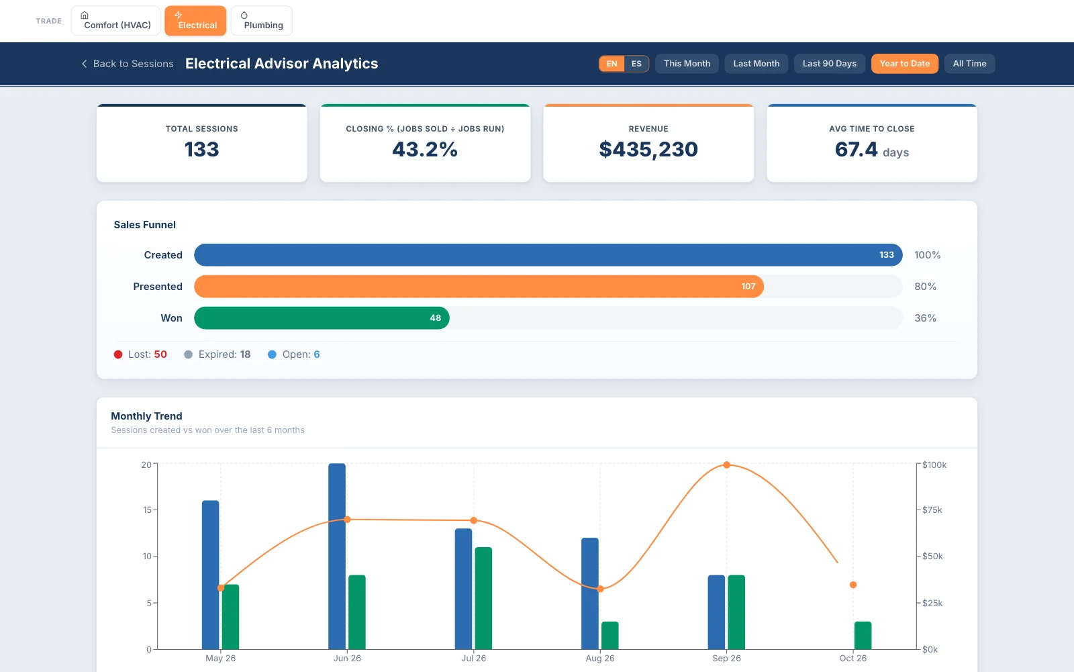
Task: Click the green Jun 26 won bar
Action: (357, 612)
